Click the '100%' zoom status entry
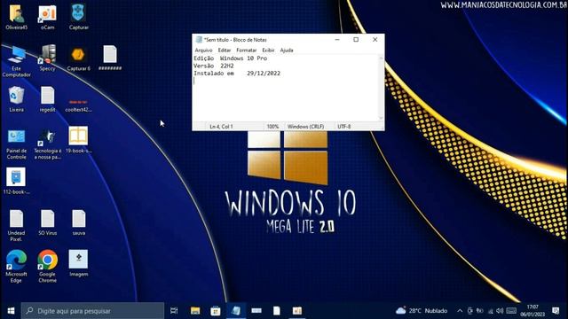This screenshot has height=319, width=568. click(272, 127)
